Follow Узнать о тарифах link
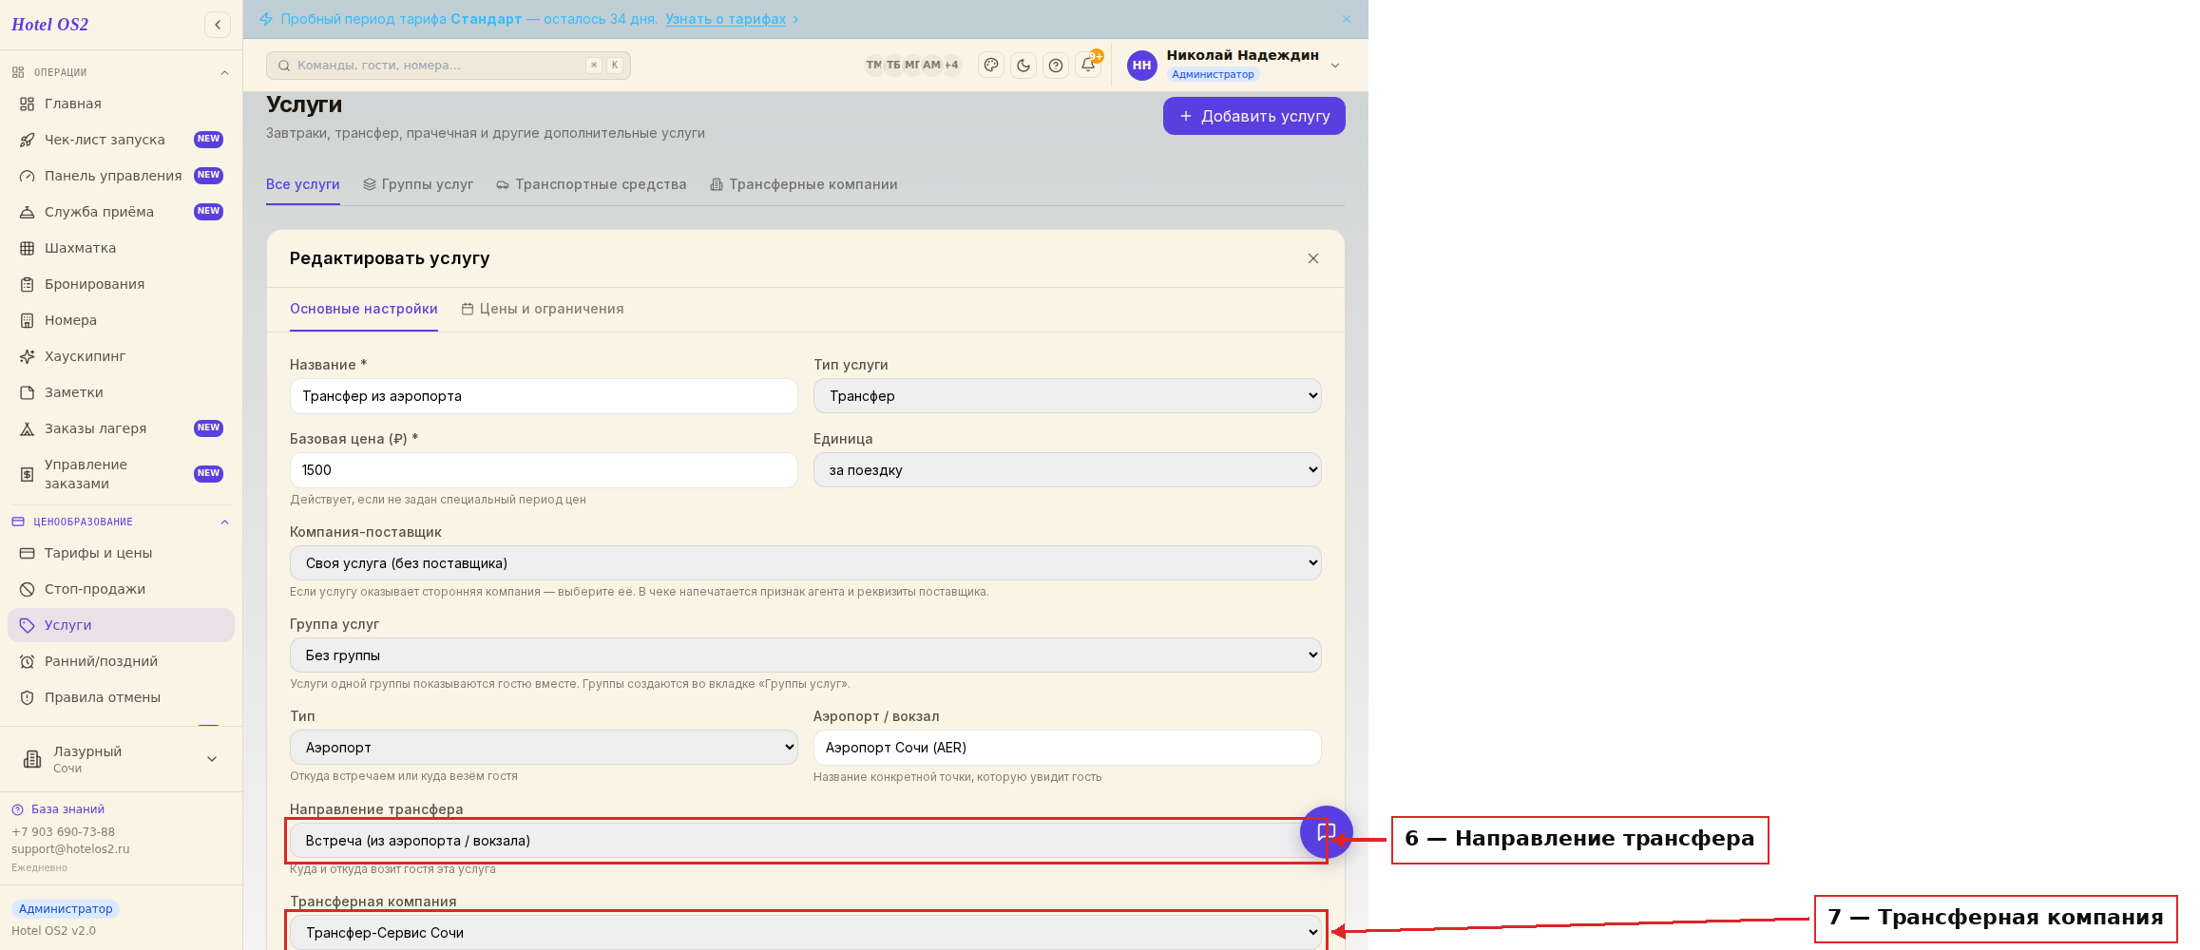Screen dimensions: 2200x950 pos(725,19)
